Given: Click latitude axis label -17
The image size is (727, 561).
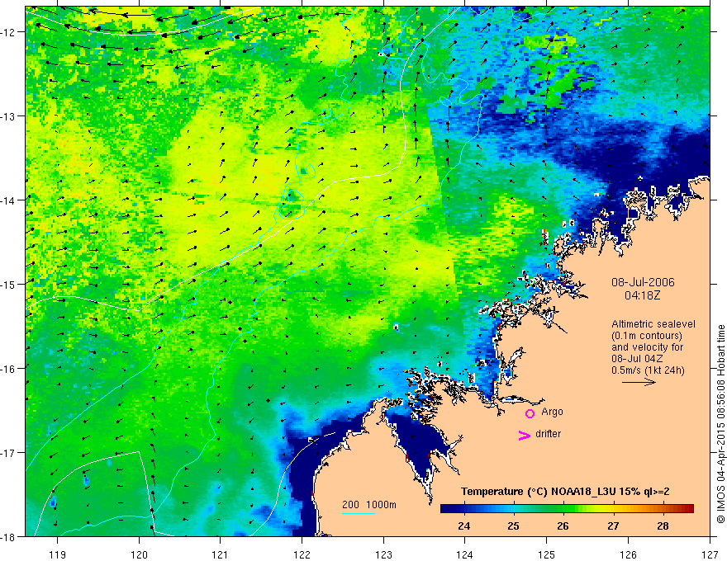Looking at the screenshot, I should tap(9, 453).
